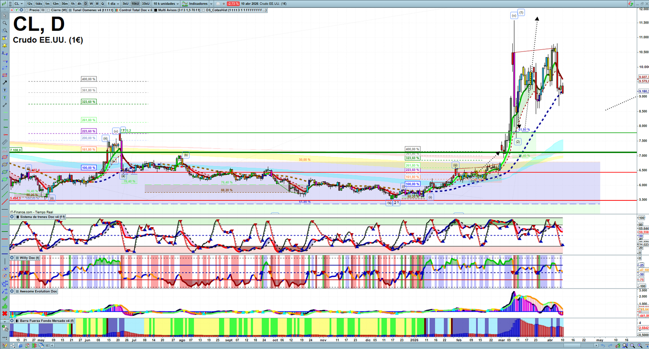The image size is (649, 349).
Task: Click the Tunel Domenec v4 color swatch
Action: click(x=71, y=10)
